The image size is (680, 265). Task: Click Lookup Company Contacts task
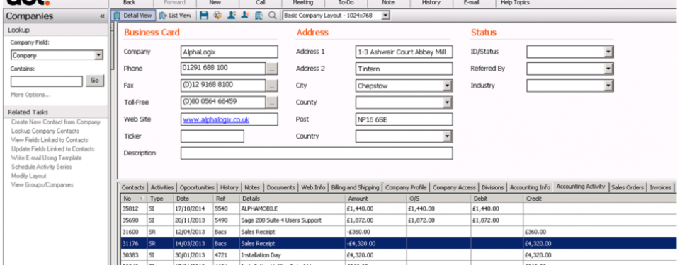tap(45, 131)
